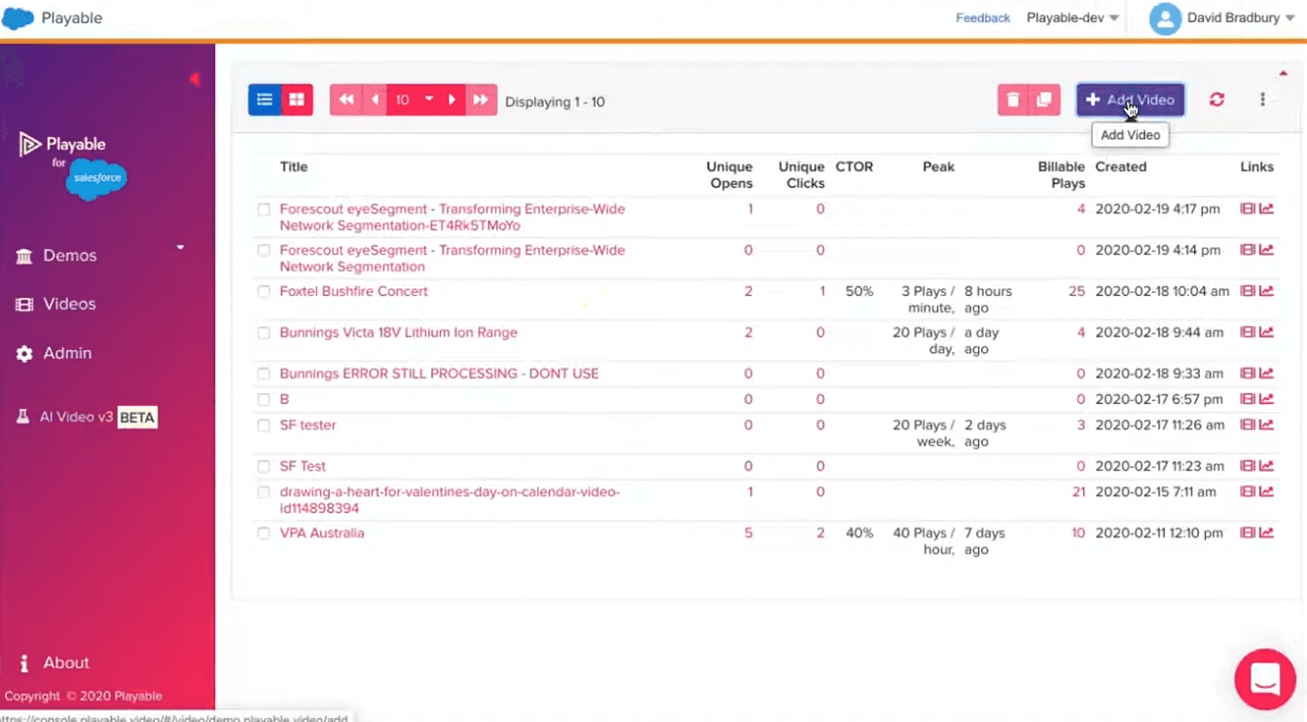Tick checkbox for SF Test
Viewport: 1307px width, 722px height.
coord(264,467)
